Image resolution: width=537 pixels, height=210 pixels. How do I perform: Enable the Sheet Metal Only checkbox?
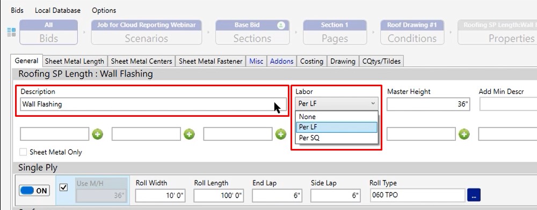coord(23,152)
